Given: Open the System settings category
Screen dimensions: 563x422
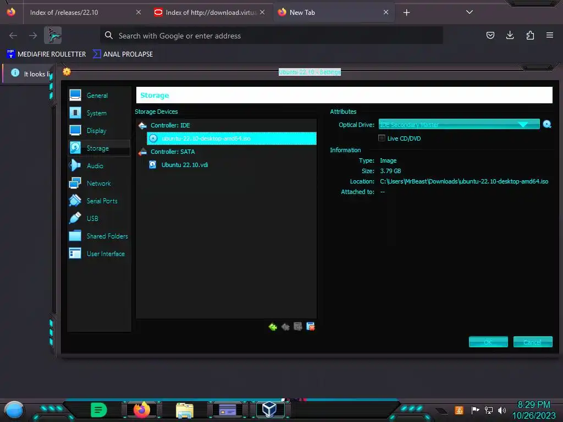Looking at the screenshot, I should pyautogui.click(x=99, y=113).
